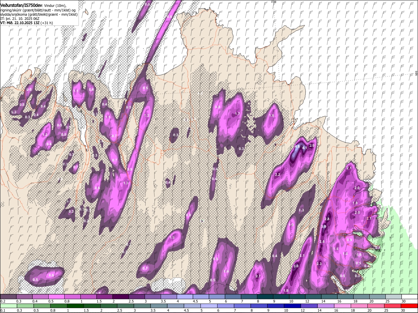
Task: Click the 2.9 precipitation value on map
Action: click(312, 145)
